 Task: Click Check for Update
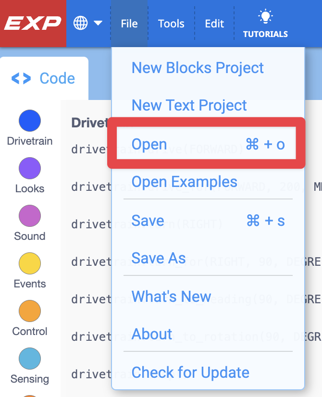(190, 372)
